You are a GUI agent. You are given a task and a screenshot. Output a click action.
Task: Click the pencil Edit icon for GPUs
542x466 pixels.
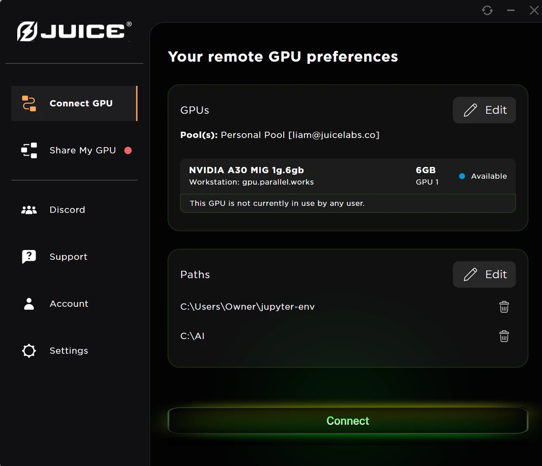(470, 110)
